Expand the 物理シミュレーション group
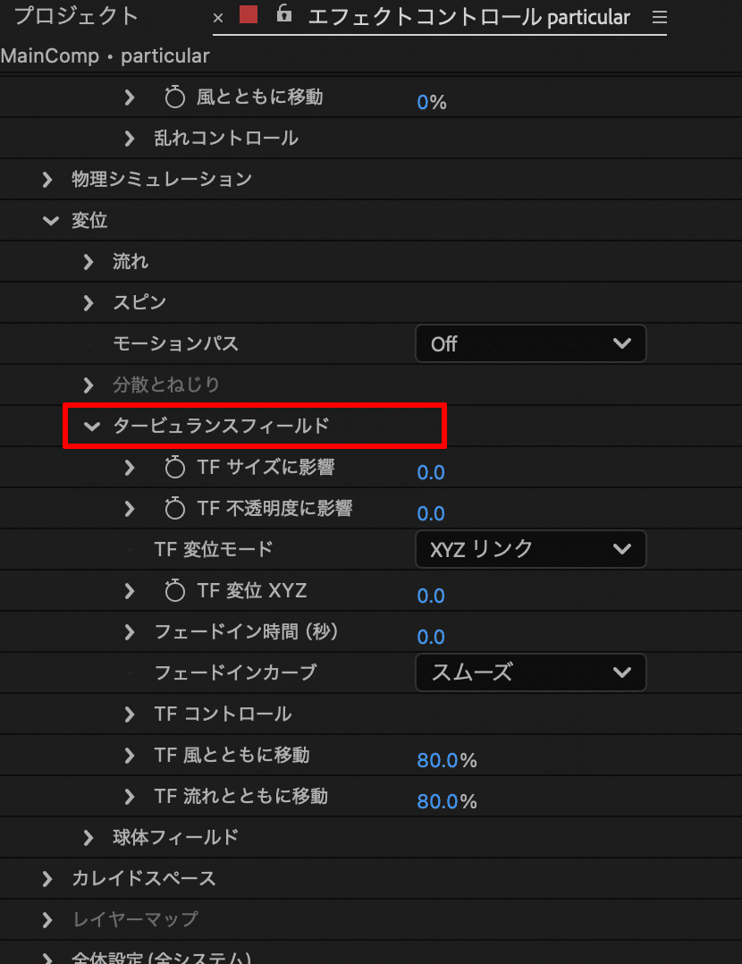742x964 pixels. (x=46, y=179)
